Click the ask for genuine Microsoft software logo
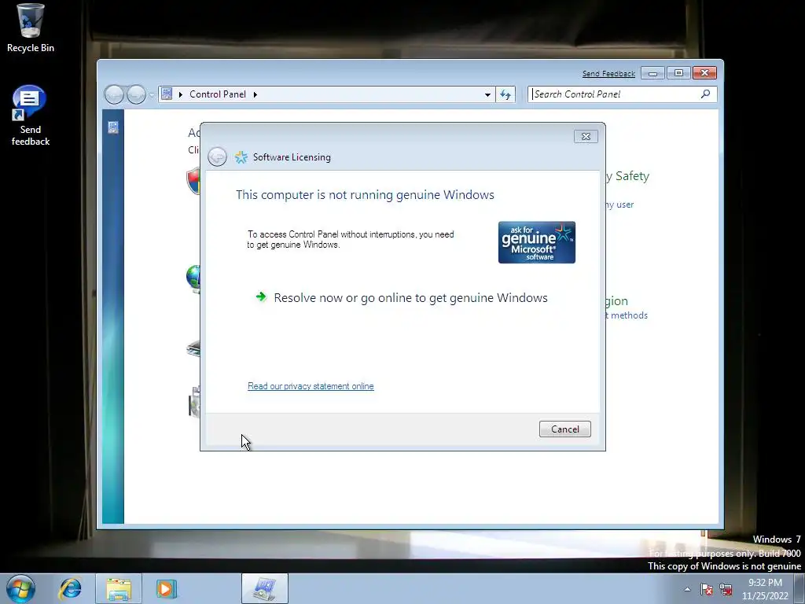This screenshot has height=604, width=805. [x=536, y=242]
